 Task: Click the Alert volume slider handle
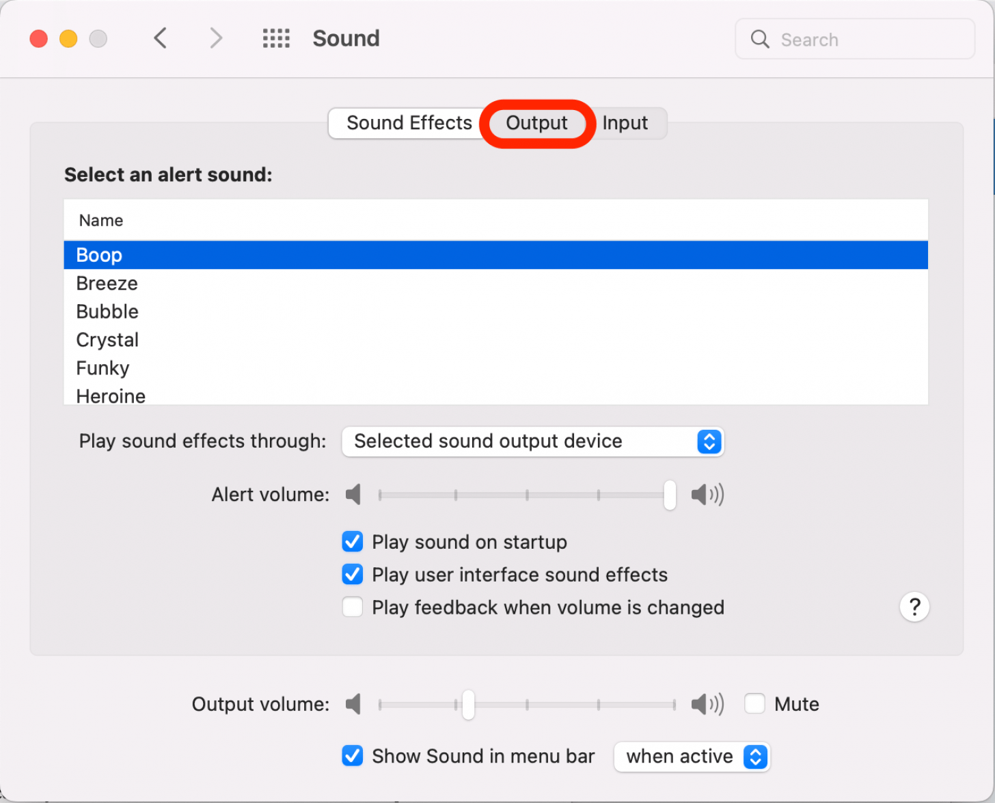tap(670, 495)
